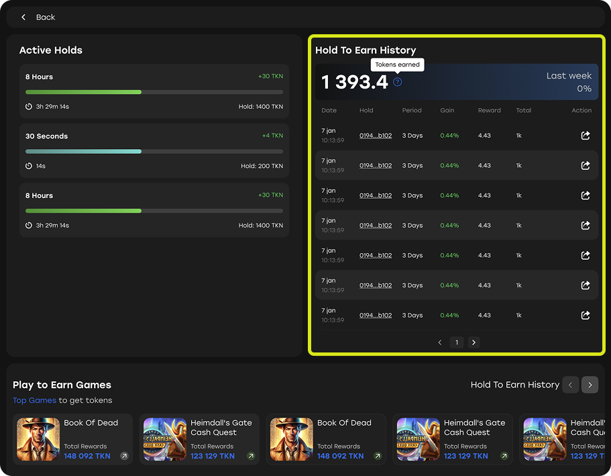Open hold ID link in first history row
This screenshot has width=611, height=476.
(375, 136)
